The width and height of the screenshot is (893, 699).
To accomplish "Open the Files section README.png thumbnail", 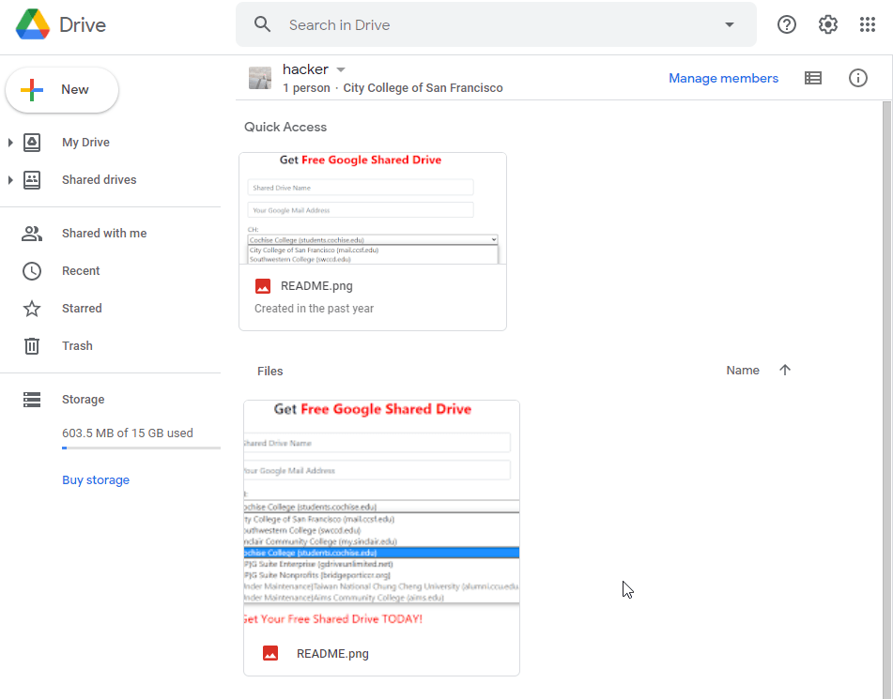I will 381,516.
